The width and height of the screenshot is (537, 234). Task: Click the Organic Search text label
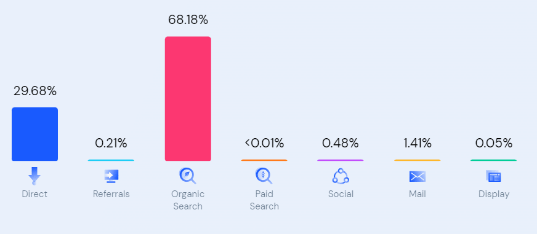coord(188,200)
